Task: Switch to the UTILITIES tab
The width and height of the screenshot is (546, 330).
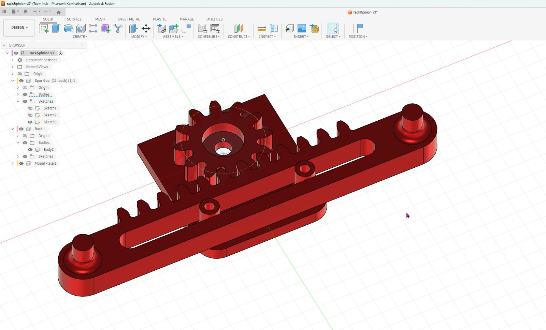Action: tap(214, 19)
